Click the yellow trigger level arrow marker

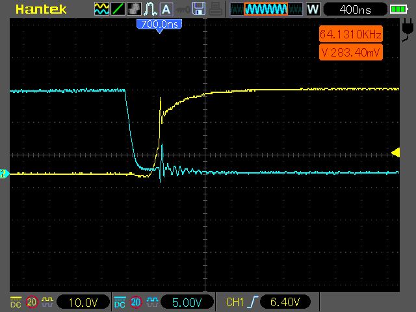click(396, 153)
